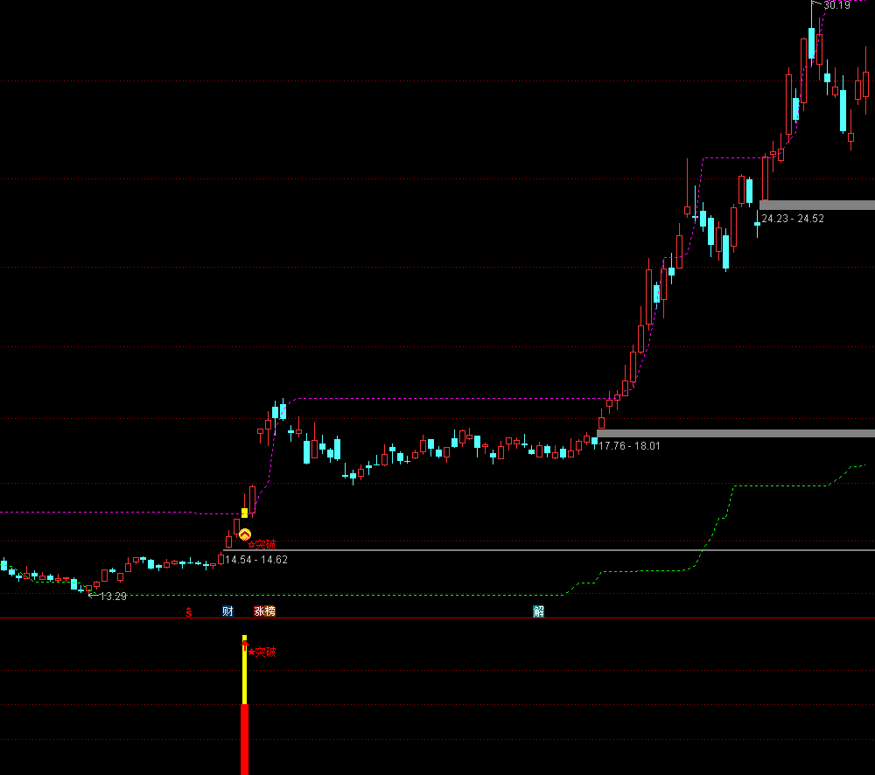Click the red segment of the indicator bar
Image resolution: width=875 pixels, height=775 pixels.
coord(245,739)
